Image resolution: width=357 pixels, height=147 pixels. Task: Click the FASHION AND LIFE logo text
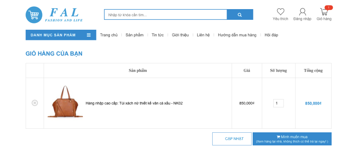64,20
